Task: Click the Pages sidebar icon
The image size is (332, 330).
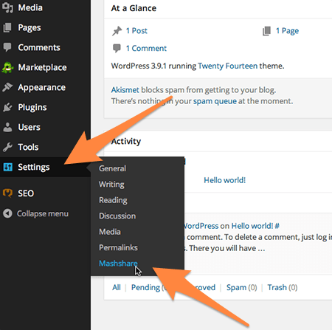Action: (7, 27)
